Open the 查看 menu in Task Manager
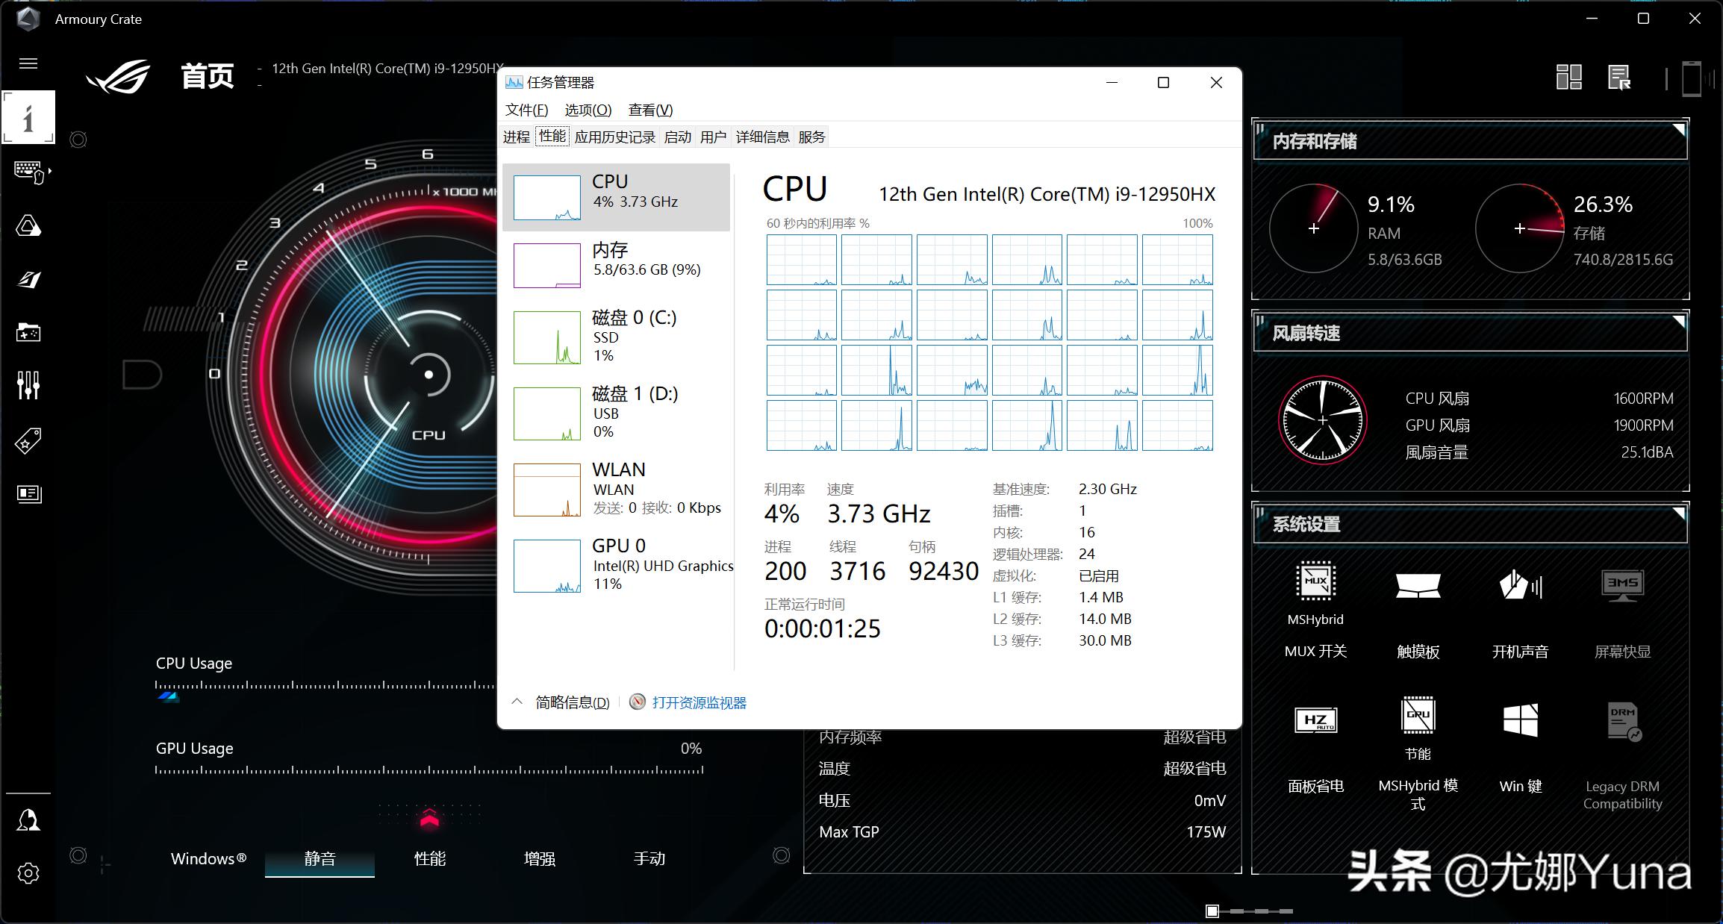Viewport: 1723px width, 924px height. click(x=649, y=110)
